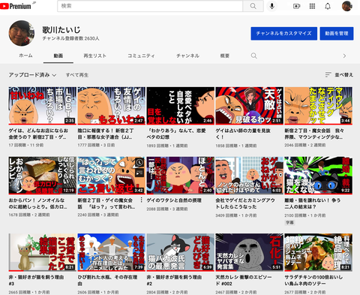Click the channel search magnifier icon

tap(253, 56)
